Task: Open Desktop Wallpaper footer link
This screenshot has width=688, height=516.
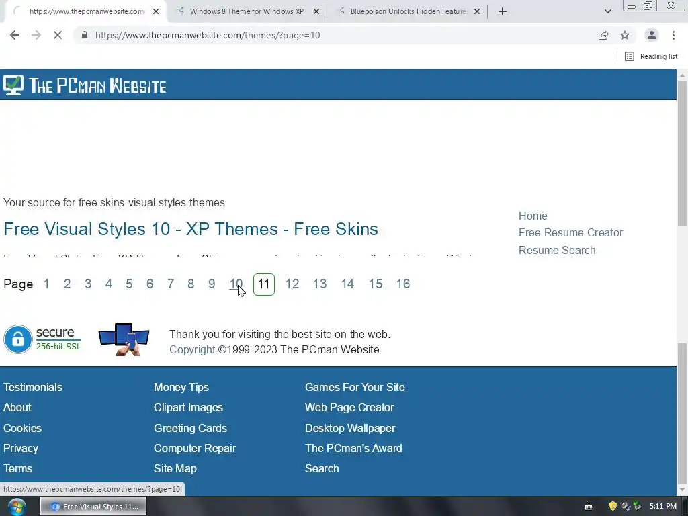Action: (x=350, y=428)
